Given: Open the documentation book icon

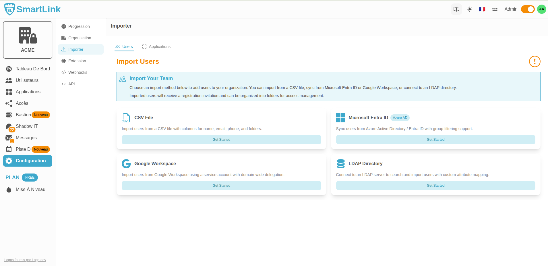Looking at the screenshot, I should pyautogui.click(x=456, y=9).
